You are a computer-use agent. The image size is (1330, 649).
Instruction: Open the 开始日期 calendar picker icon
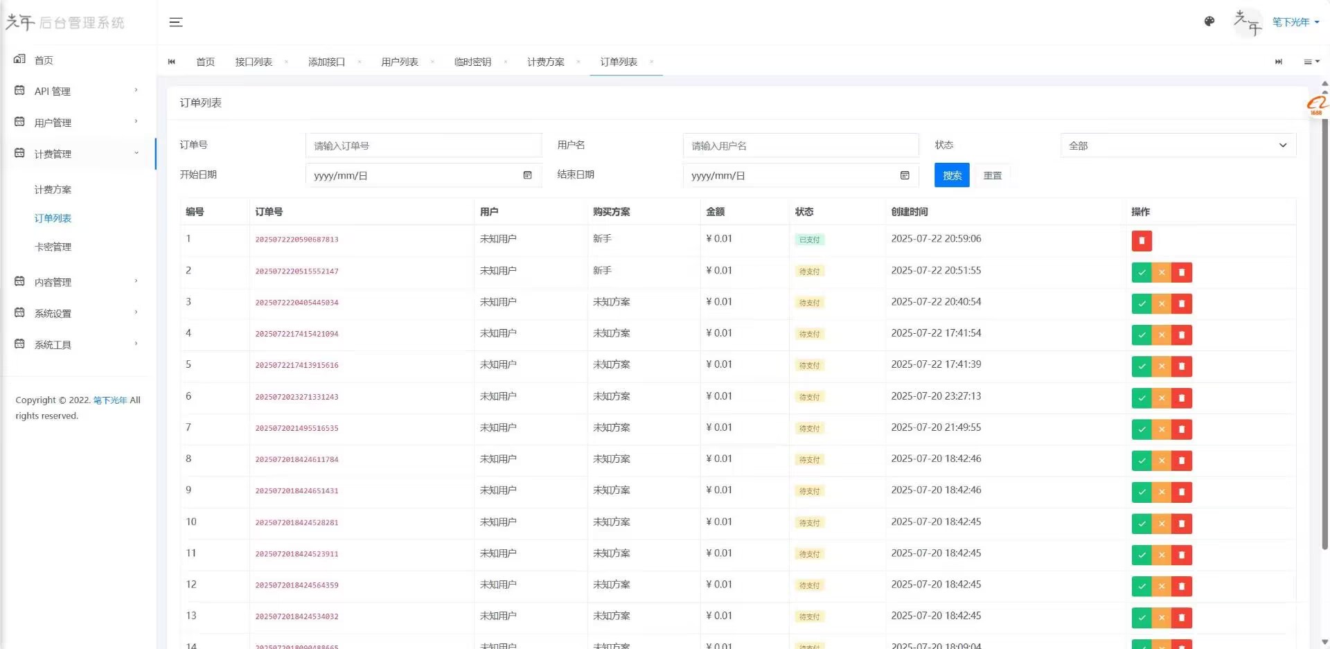pyautogui.click(x=527, y=175)
